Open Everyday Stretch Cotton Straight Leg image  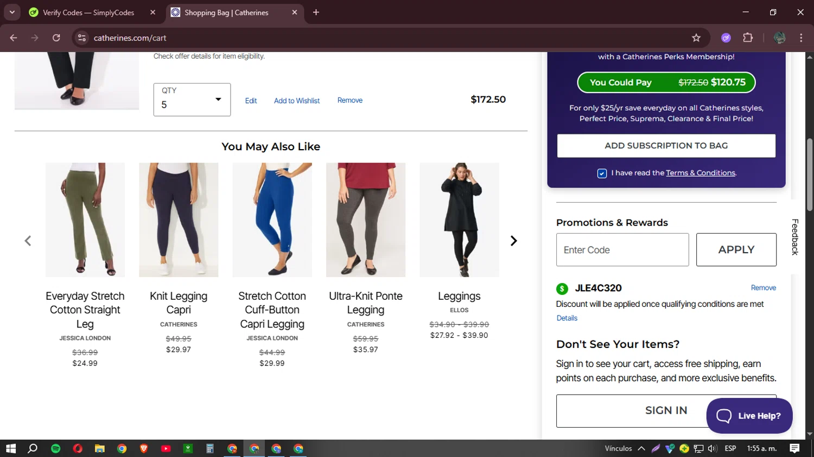point(85,220)
